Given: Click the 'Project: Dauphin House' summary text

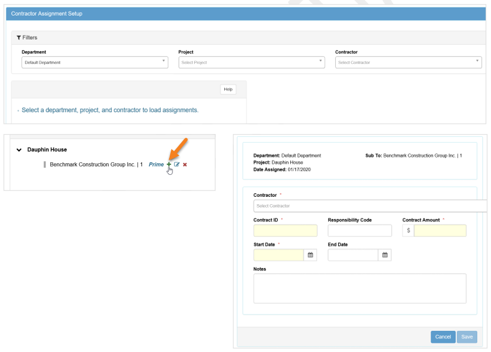Looking at the screenshot, I should (278, 163).
